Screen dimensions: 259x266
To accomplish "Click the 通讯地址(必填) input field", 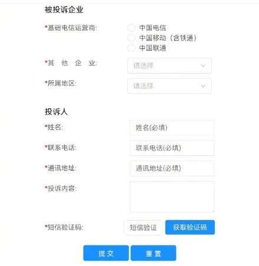I will point(172,168).
